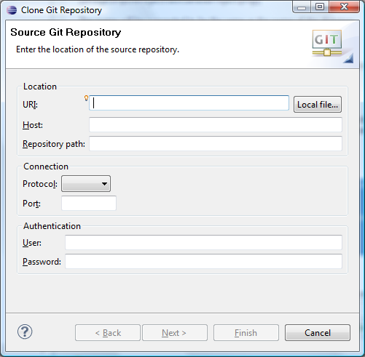Click the content assist lightbulb near URI
Image resolution: width=365 pixels, height=357 pixels.
[x=86, y=98]
